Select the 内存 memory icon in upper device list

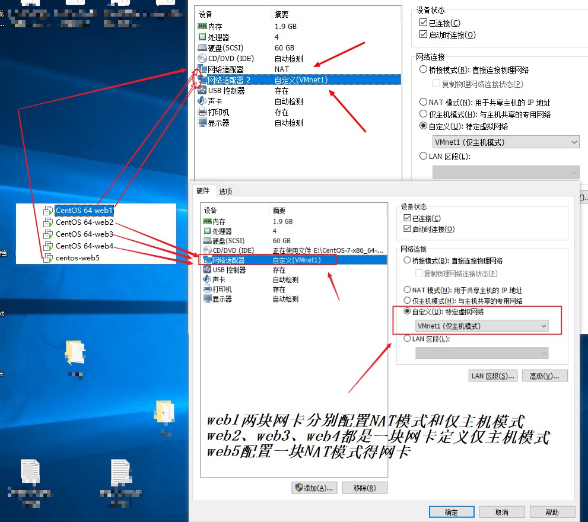tap(202, 26)
